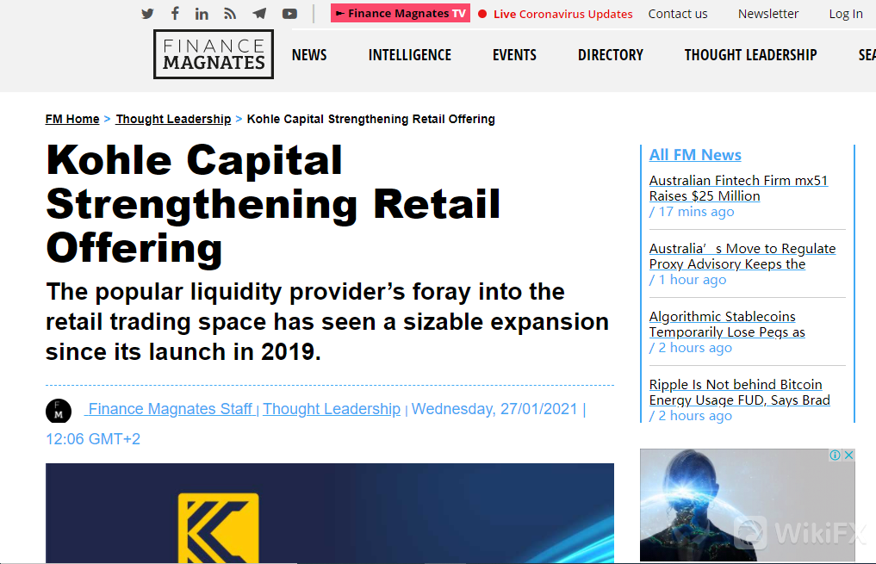The height and width of the screenshot is (564, 876).
Task: Click the author avatar icon
Action: [x=59, y=411]
